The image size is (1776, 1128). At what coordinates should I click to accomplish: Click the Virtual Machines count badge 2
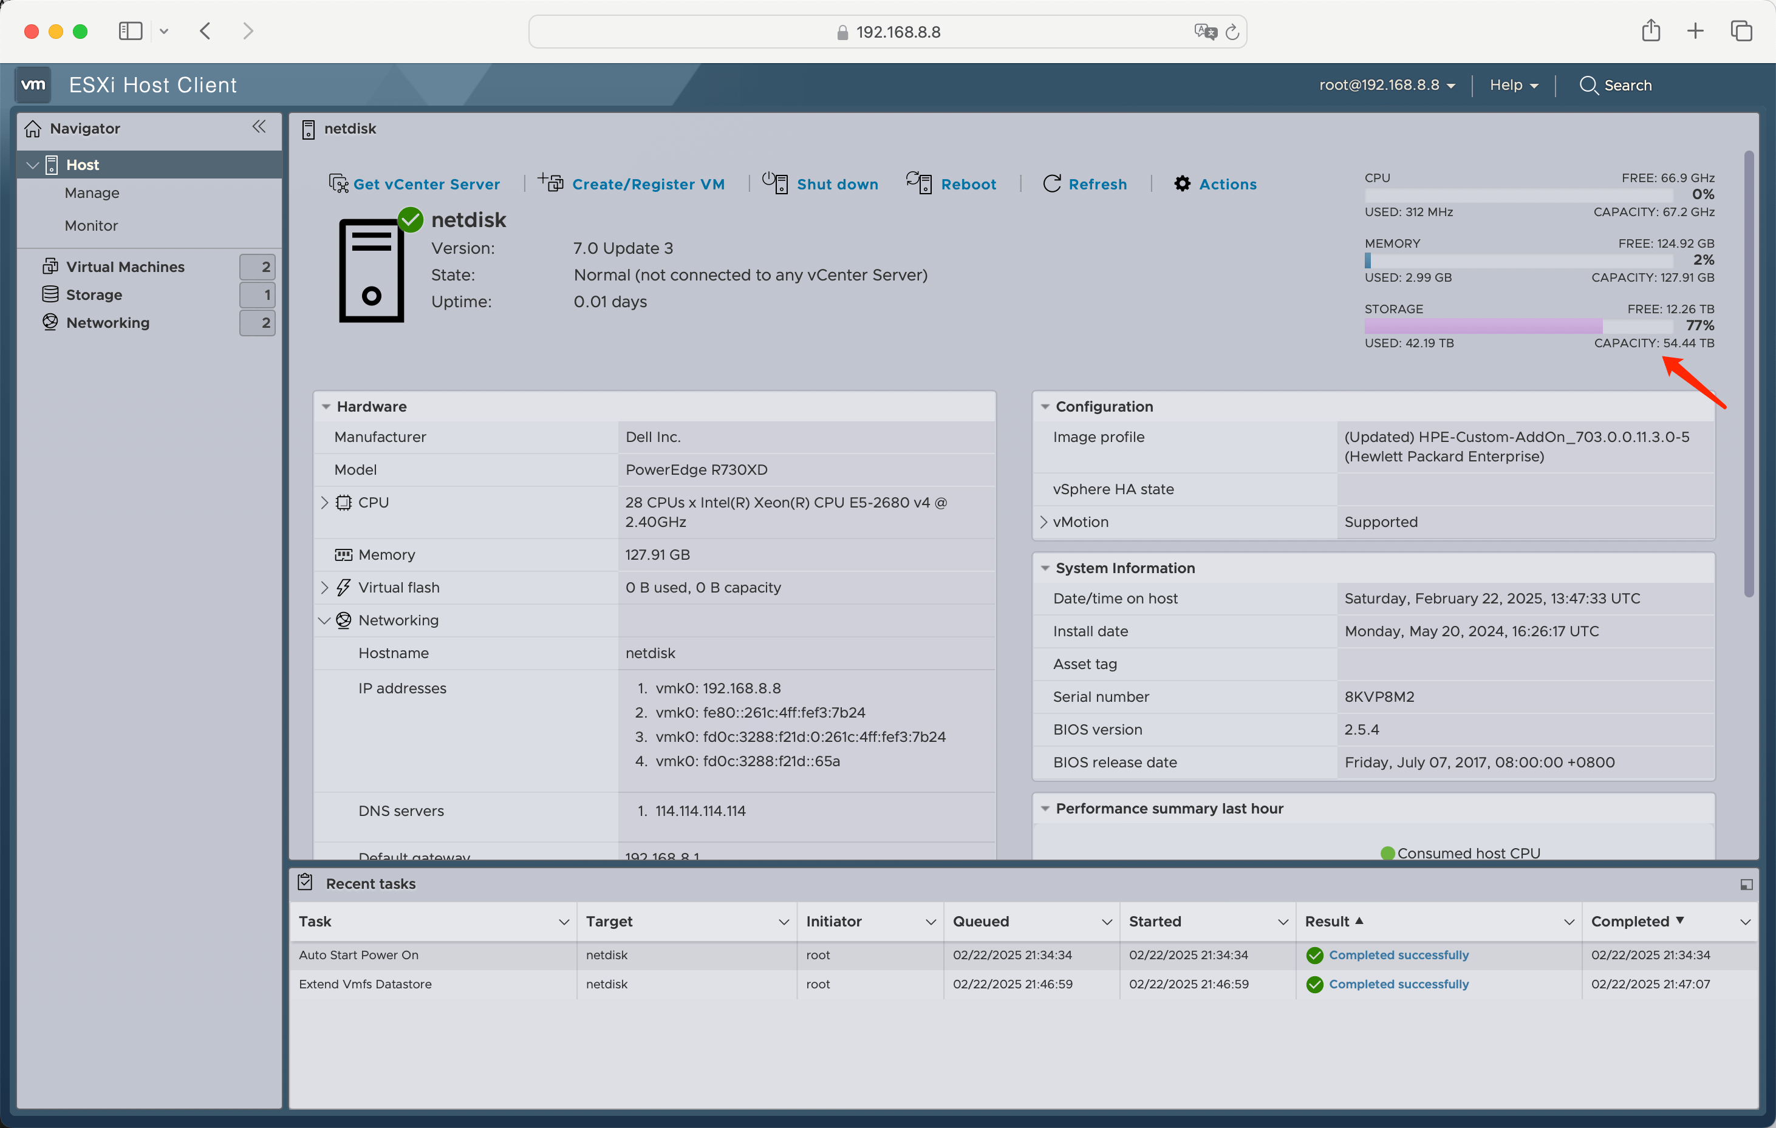258,266
